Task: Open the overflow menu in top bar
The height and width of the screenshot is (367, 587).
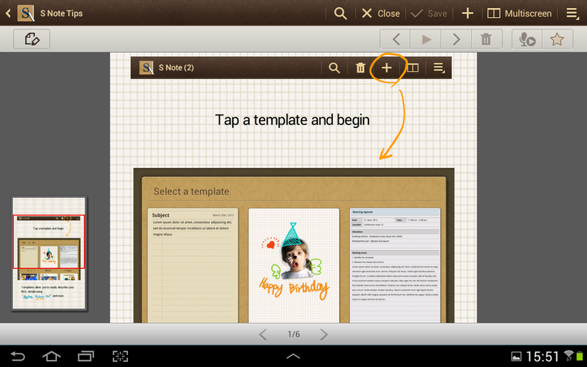Action: [572, 14]
